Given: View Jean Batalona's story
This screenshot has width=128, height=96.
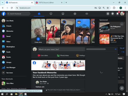Looking at the screenshot, I should click(x=53, y=31).
